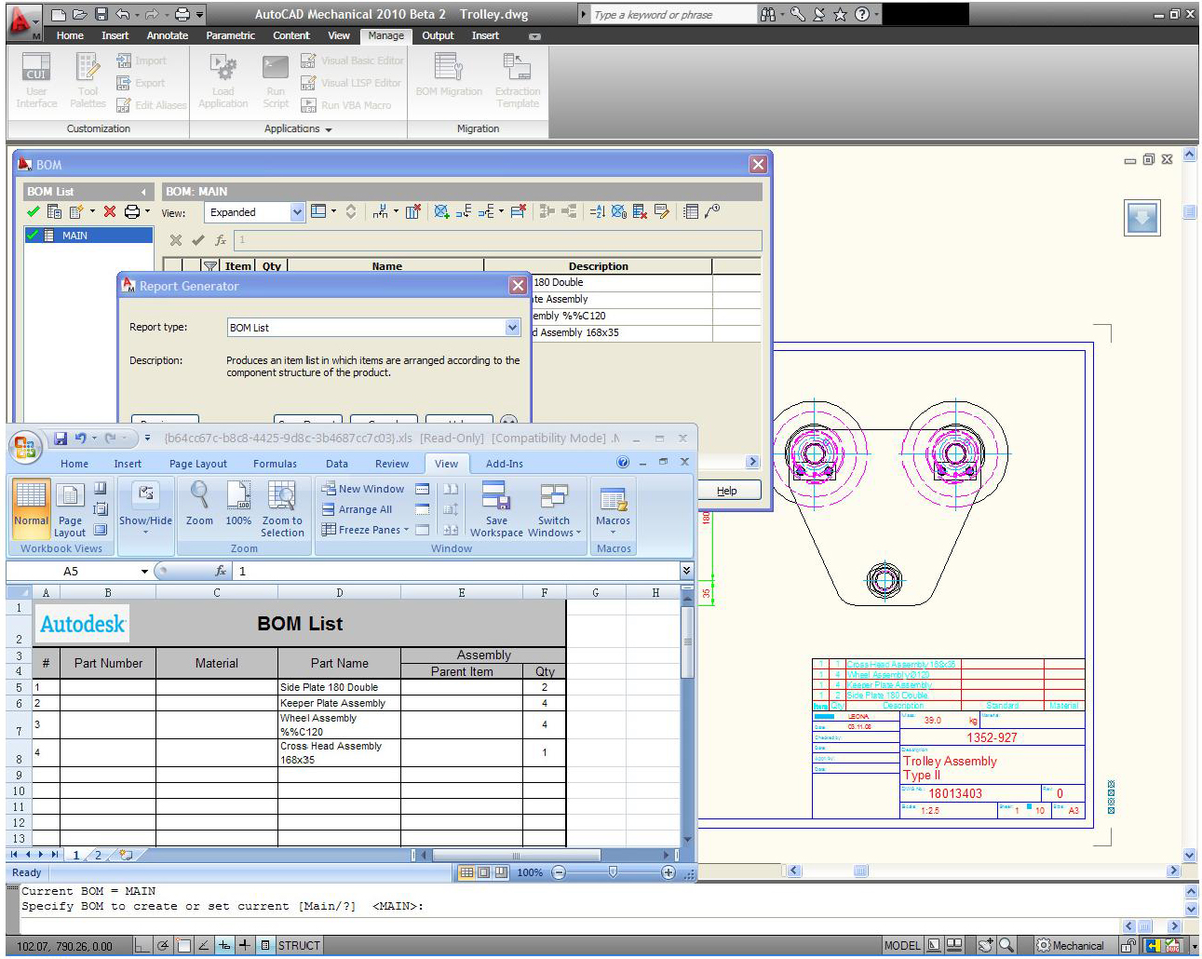This screenshot has height=959, width=1202.
Task: Click the AutoCAD Save icon in quick access
Action: tap(101, 14)
